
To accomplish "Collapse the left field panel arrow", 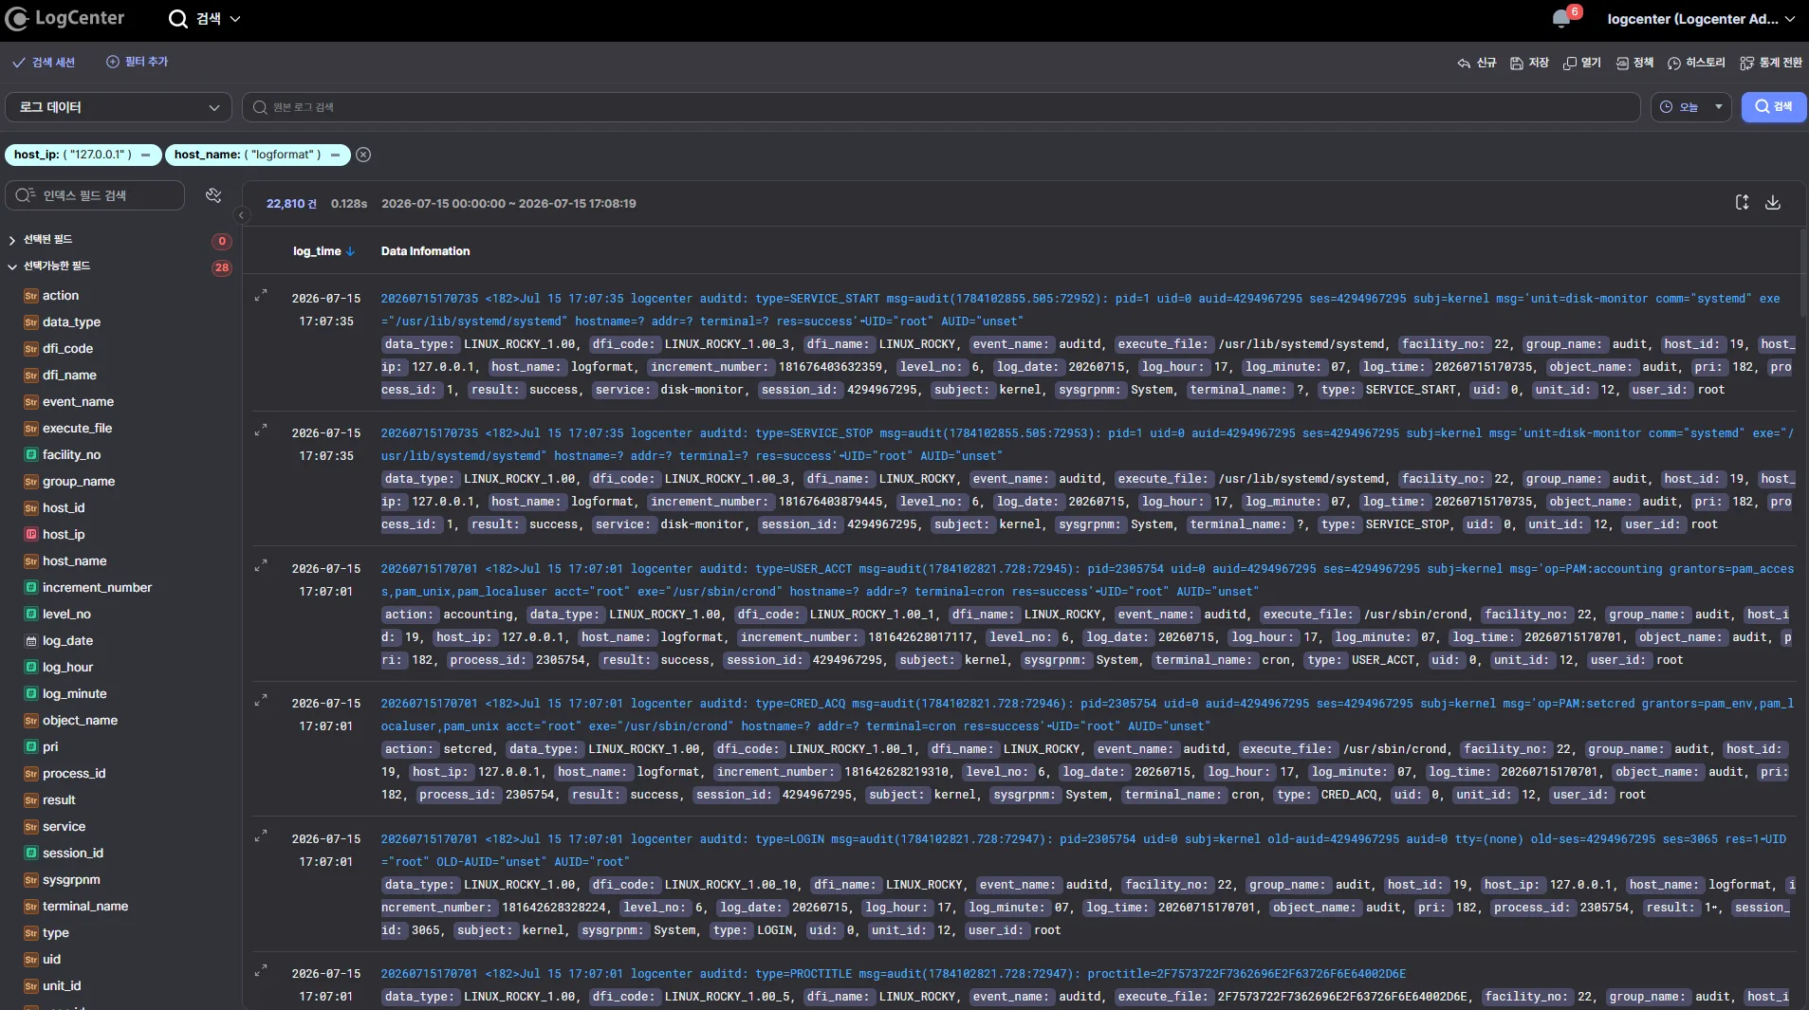I will point(241,215).
